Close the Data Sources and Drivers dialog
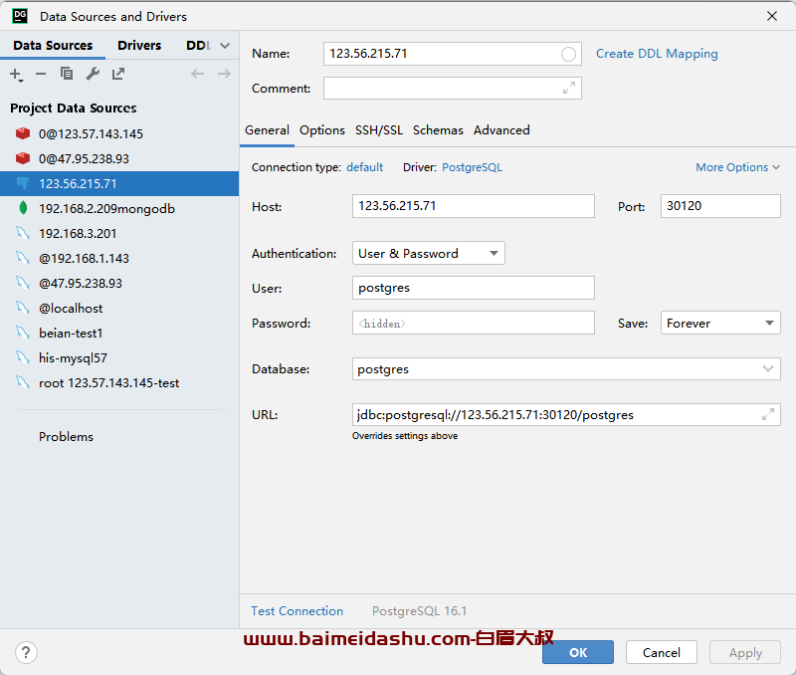Screen dimensions: 796x675 [772, 16]
